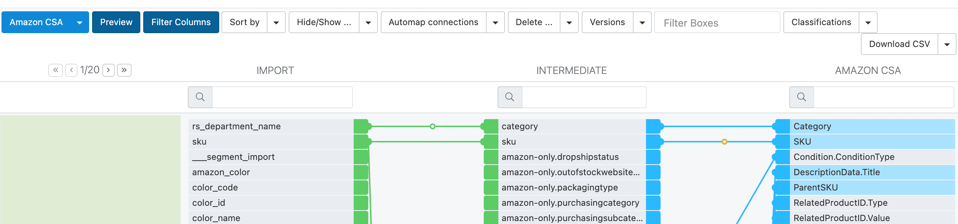Focus the Filter Boxes input field
Screen dimensions: 958x224
click(x=716, y=23)
